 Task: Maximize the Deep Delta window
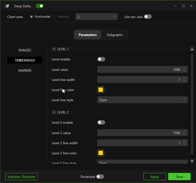point(183,6)
